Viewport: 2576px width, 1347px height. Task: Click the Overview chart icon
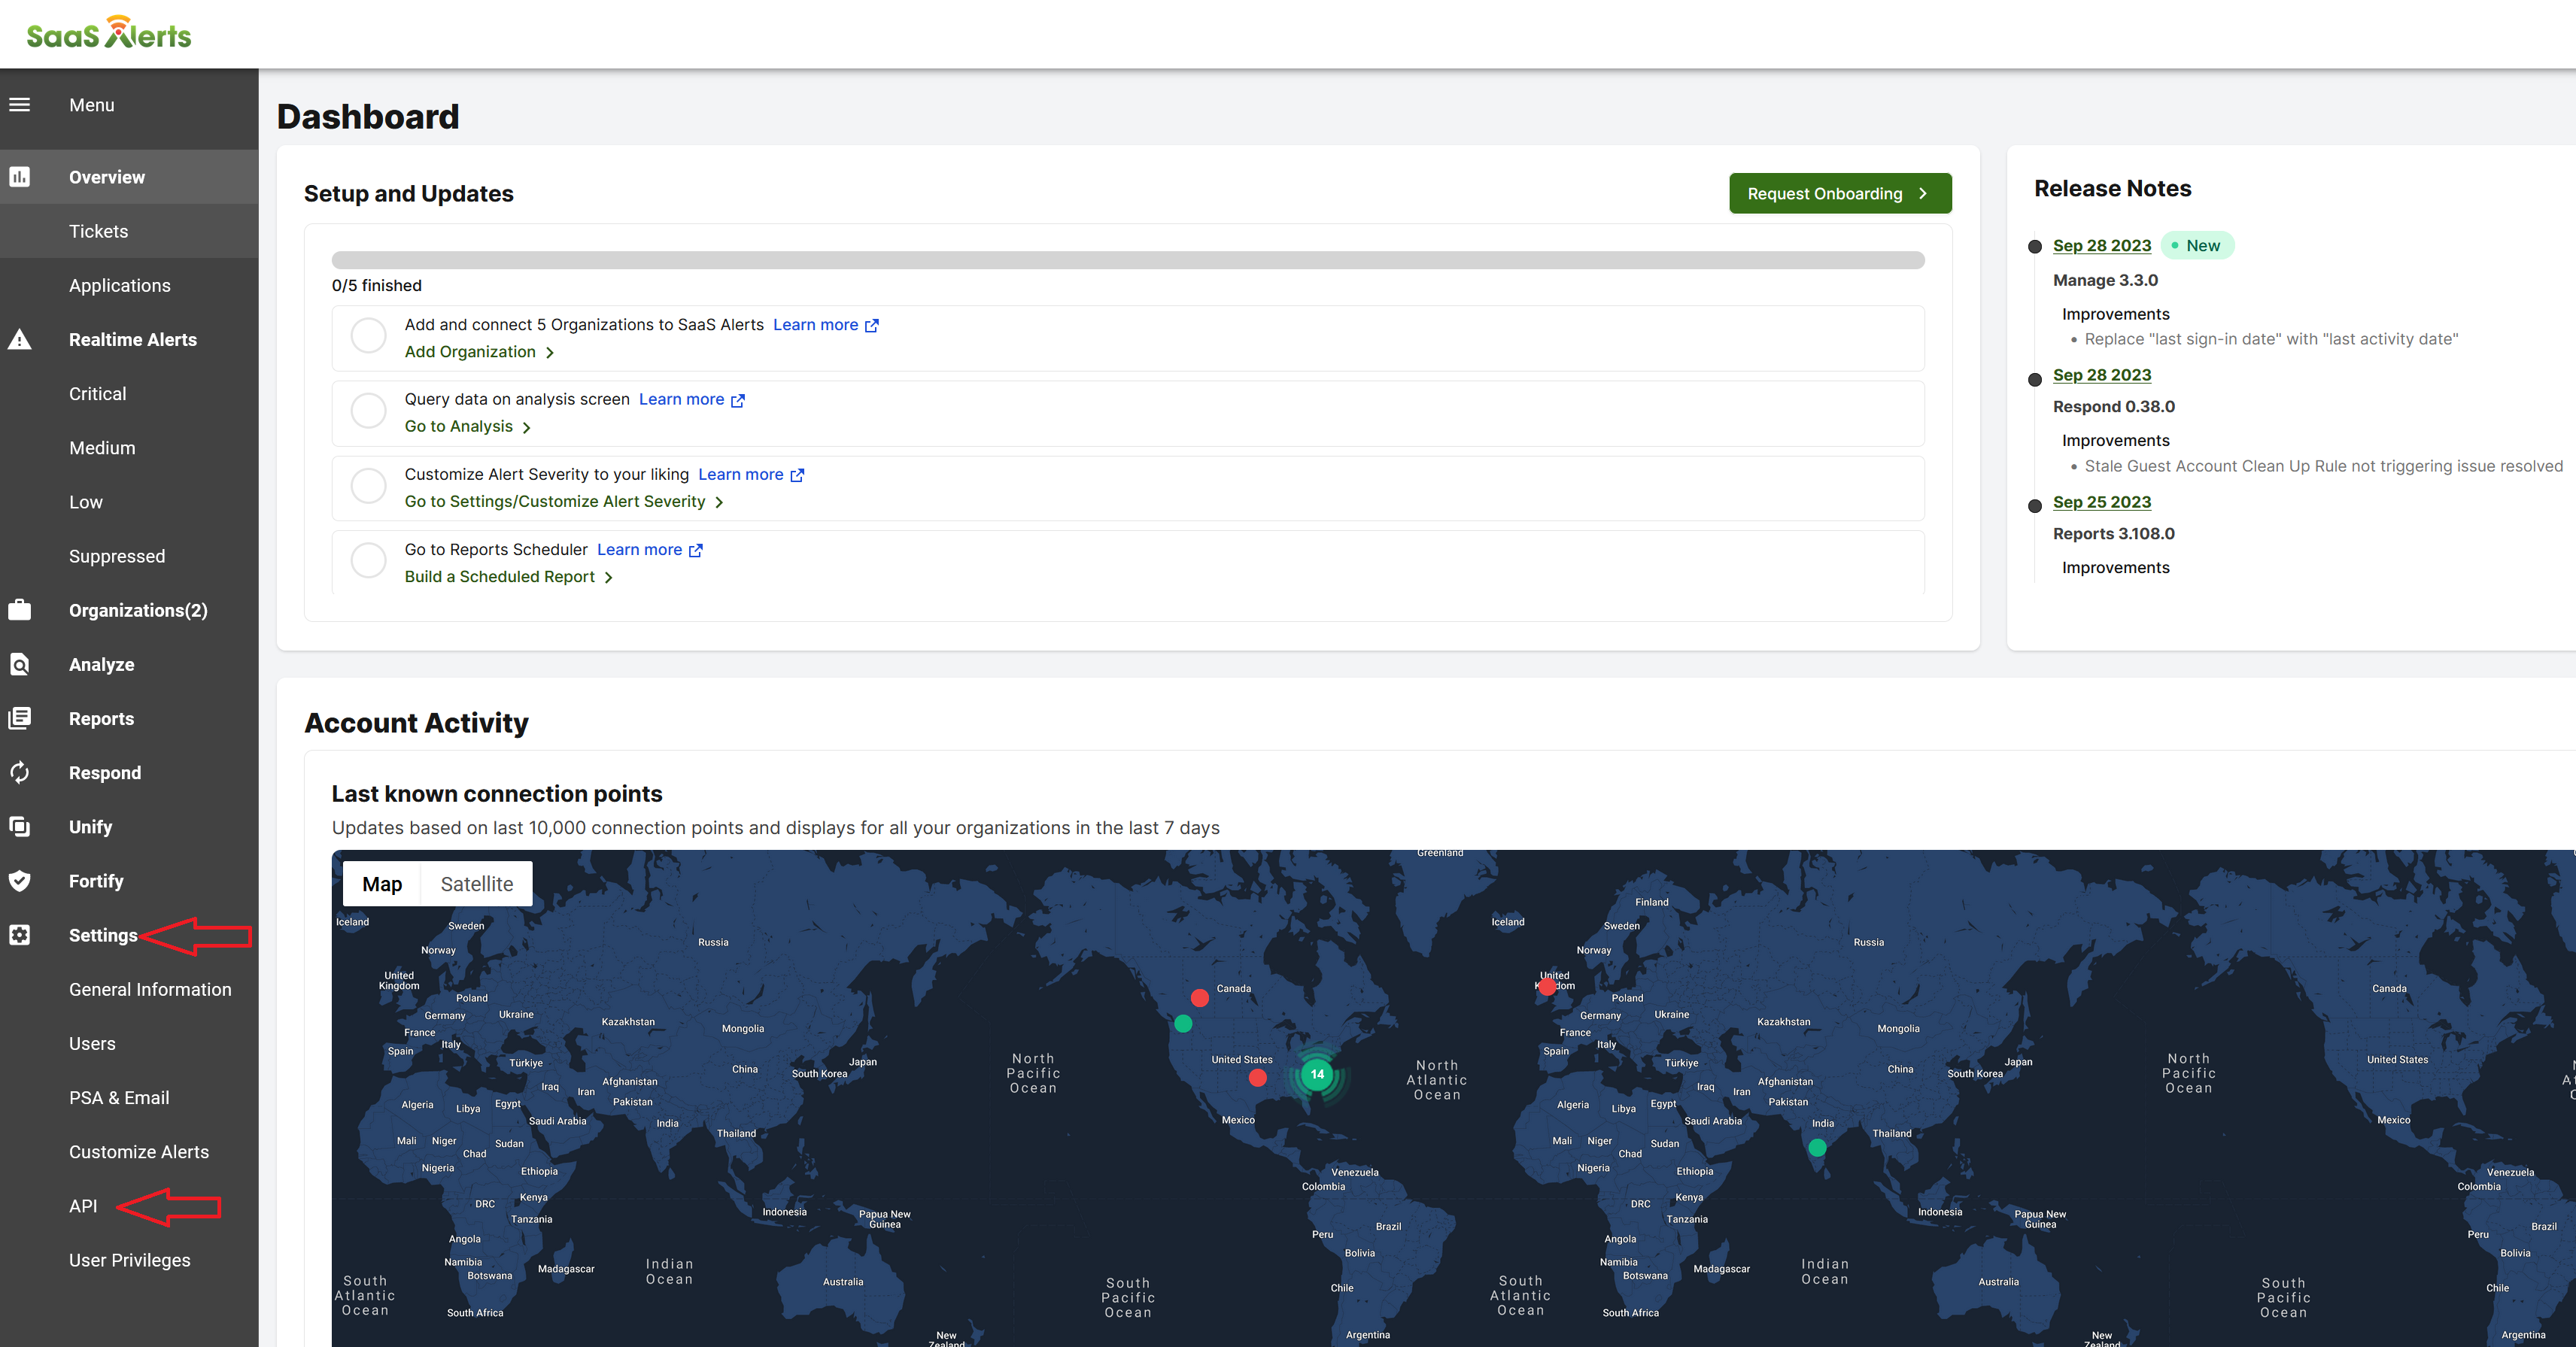point(20,177)
